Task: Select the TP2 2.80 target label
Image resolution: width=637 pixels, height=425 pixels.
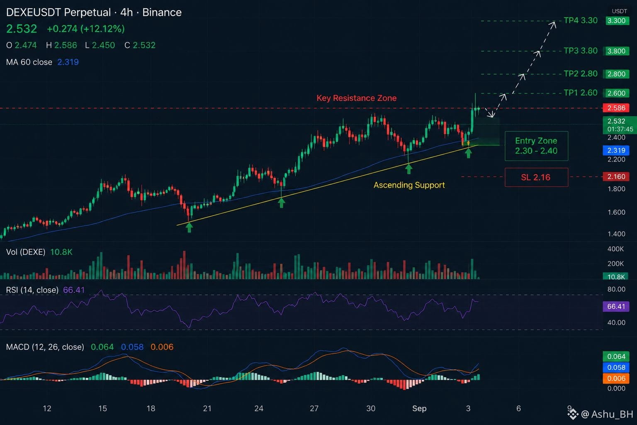Action: coord(581,73)
